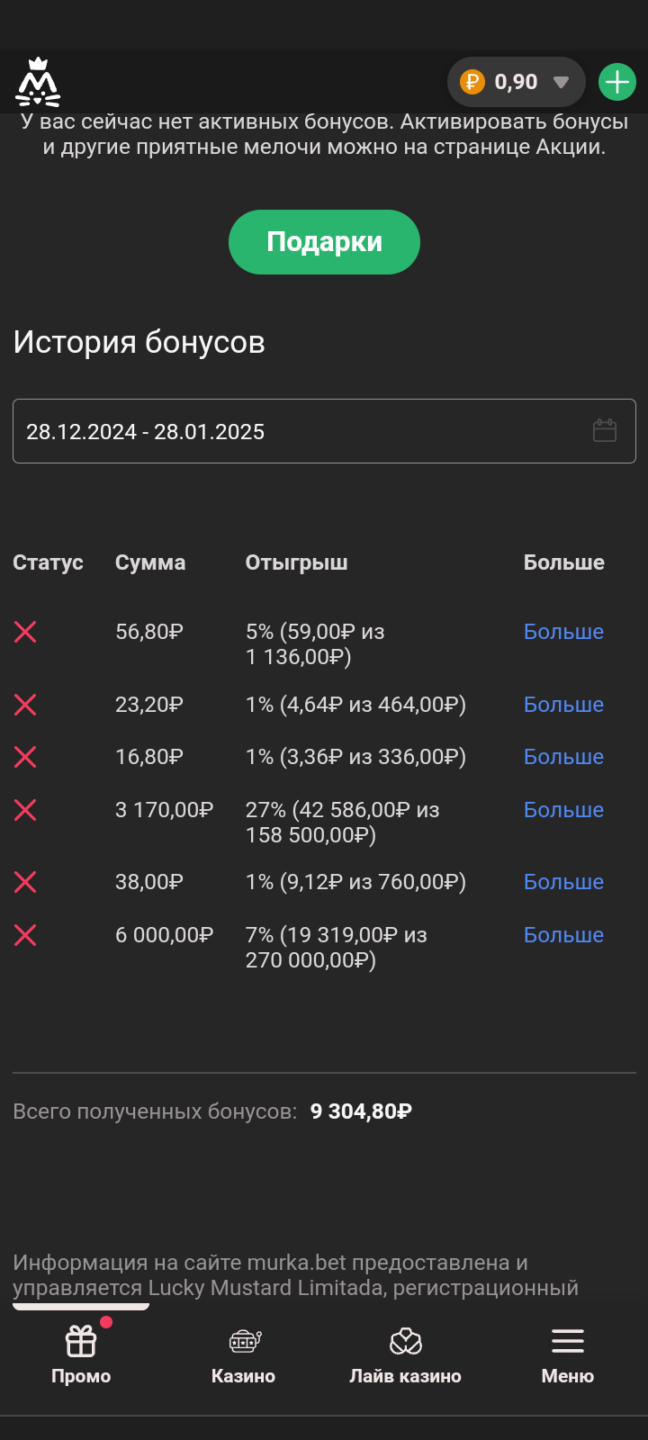The width and height of the screenshot is (648, 1440).
Task: Tap the ruble coin balance icon
Action: [x=472, y=82]
